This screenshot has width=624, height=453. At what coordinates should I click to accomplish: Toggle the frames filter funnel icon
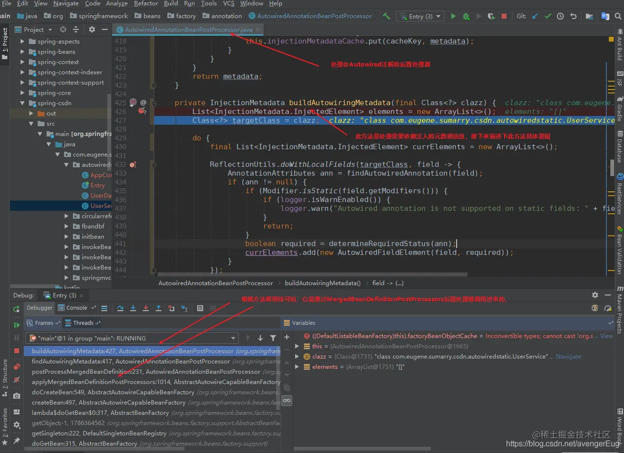click(273, 338)
